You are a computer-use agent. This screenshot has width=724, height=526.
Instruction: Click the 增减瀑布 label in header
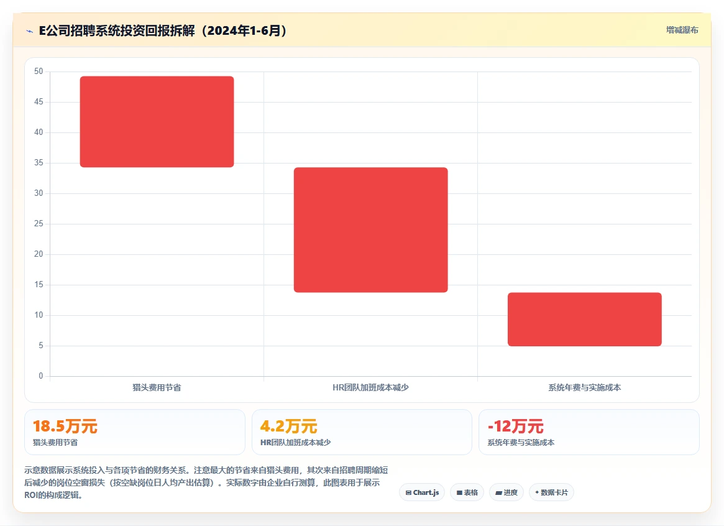682,30
